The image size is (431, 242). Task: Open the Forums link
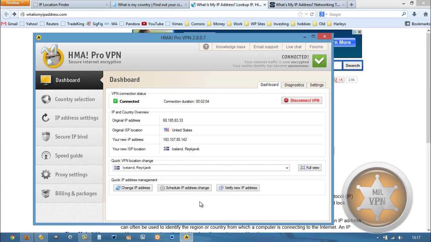coord(316,47)
